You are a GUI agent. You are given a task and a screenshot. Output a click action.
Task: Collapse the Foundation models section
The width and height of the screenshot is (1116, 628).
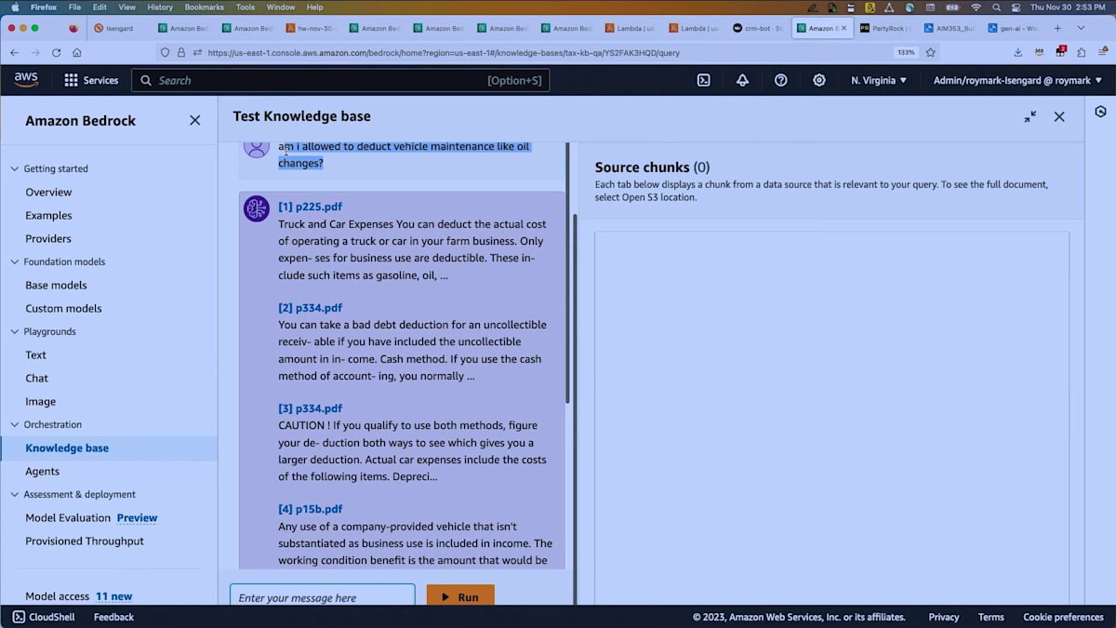pyautogui.click(x=14, y=261)
